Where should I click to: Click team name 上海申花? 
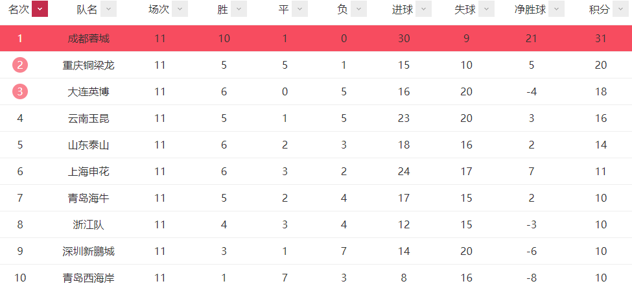(x=89, y=171)
